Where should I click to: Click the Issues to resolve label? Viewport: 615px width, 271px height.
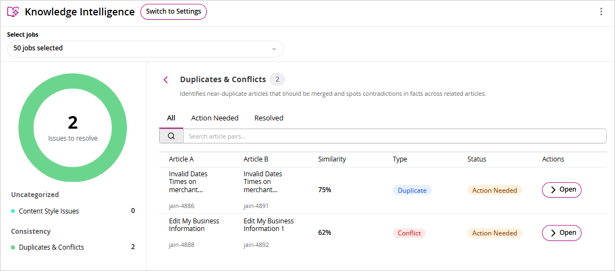coord(73,139)
